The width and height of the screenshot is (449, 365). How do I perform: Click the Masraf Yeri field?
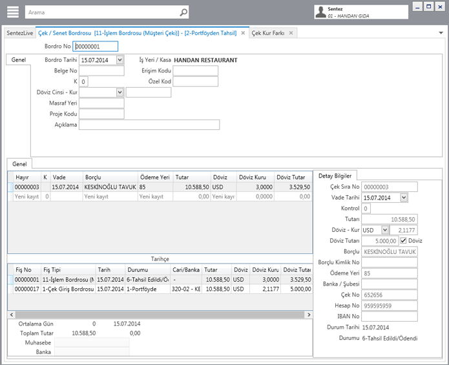101,103
